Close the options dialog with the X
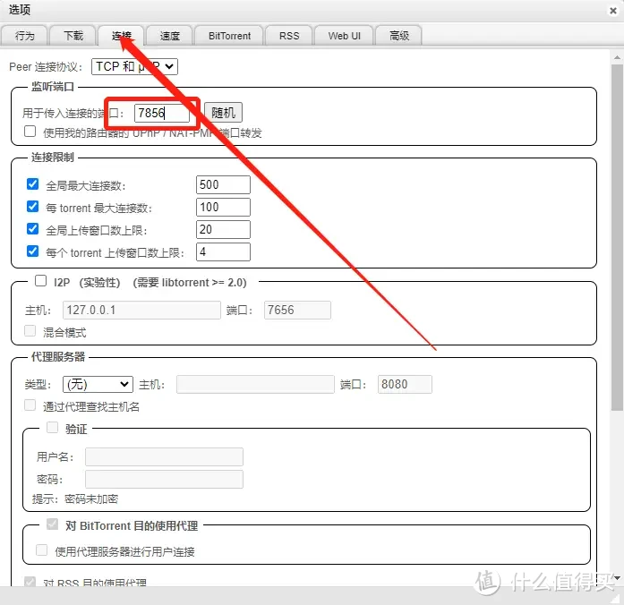The width and height of the screenshot is (624, 605). coord(613,11)
